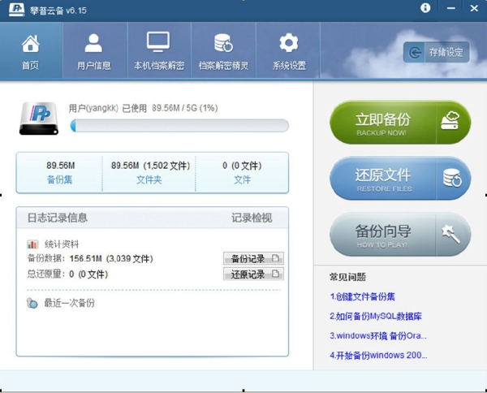Click the 存储设定 storage settings button

pos(437,53)
